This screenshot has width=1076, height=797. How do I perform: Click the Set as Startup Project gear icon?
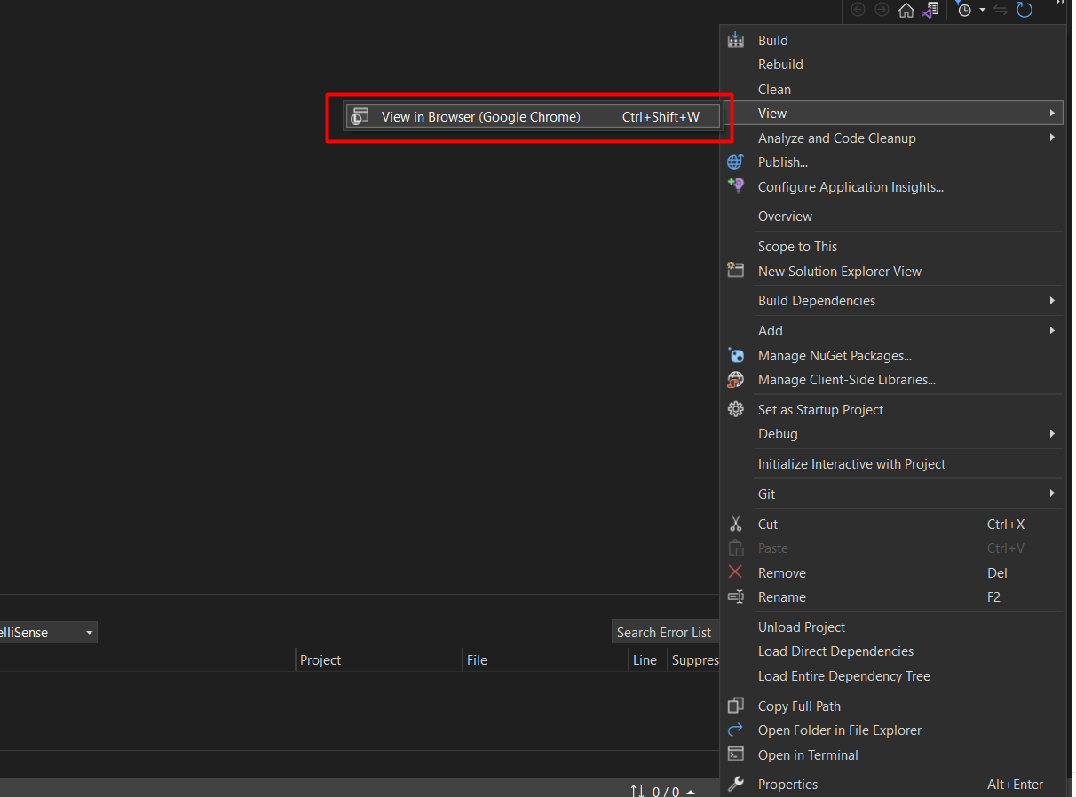pos(735,409)
